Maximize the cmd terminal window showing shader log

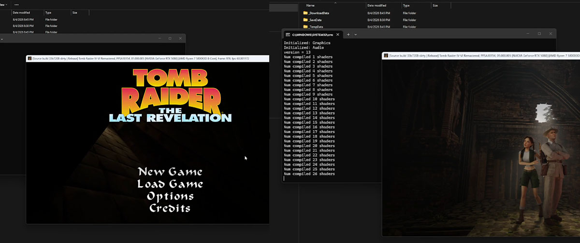click(539, 34)
